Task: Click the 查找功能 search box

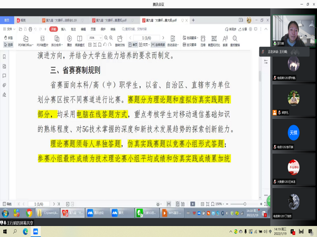Action: 134,29
